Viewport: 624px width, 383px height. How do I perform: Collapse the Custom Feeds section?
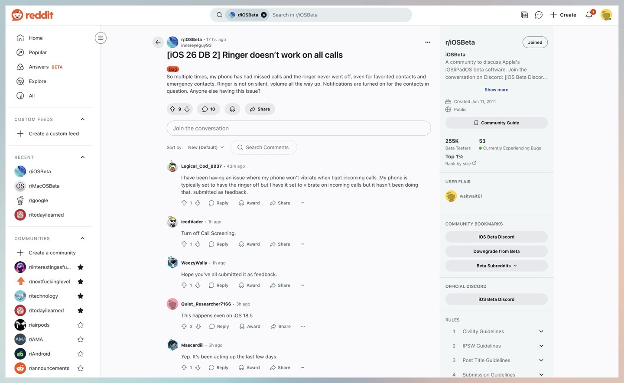83,119
